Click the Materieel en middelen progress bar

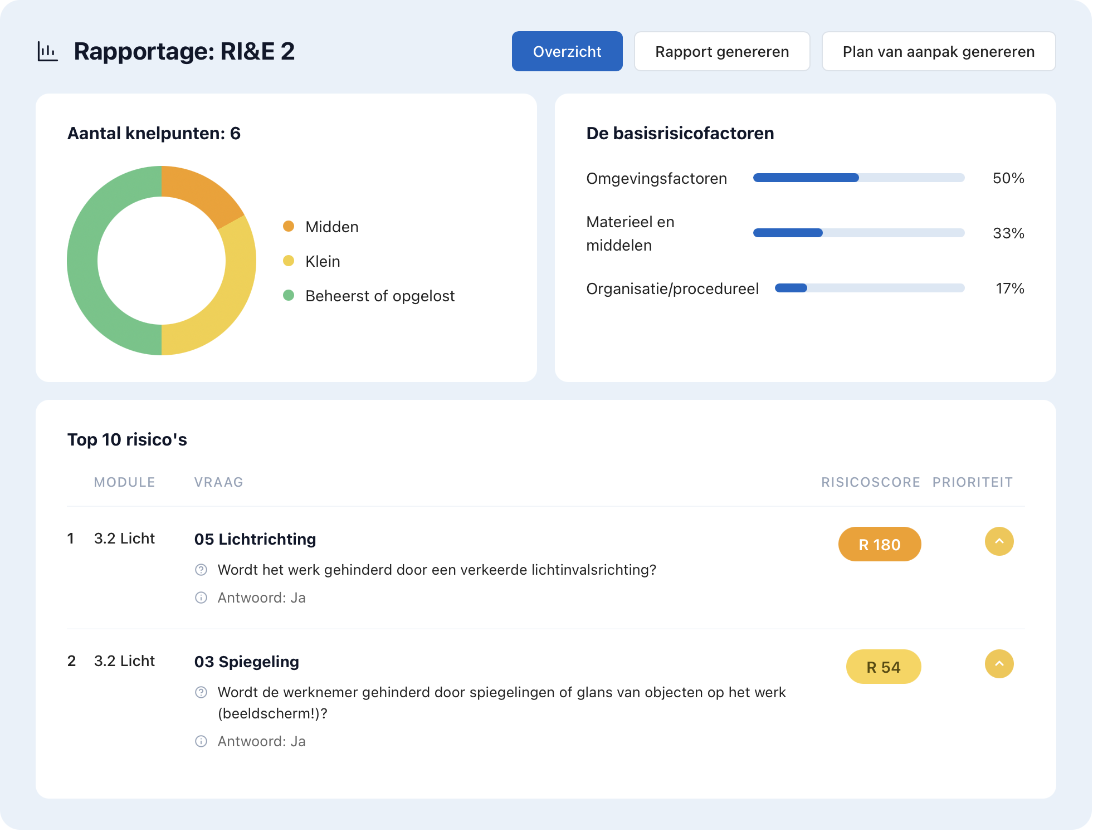point(858,233)
